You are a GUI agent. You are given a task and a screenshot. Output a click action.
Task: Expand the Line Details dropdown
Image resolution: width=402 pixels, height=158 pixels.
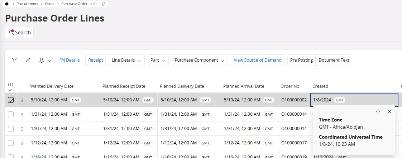click(126, 60)
